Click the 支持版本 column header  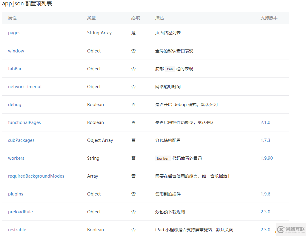pyautogui.click(x=269, y=18)
